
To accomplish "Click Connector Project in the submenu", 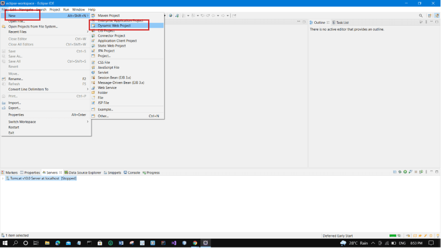I will coord(127,36).
